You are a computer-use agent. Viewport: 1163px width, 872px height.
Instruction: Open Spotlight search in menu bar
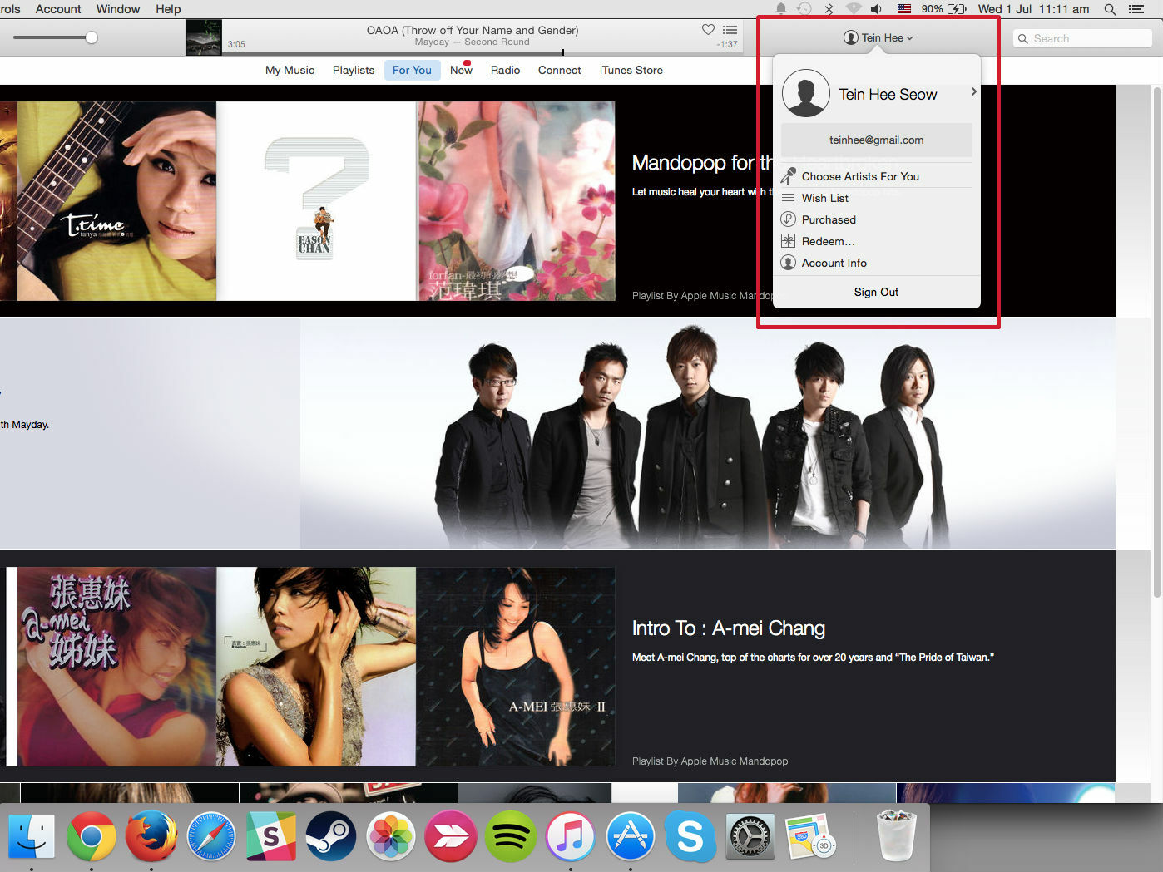[x=1110, y=9]
